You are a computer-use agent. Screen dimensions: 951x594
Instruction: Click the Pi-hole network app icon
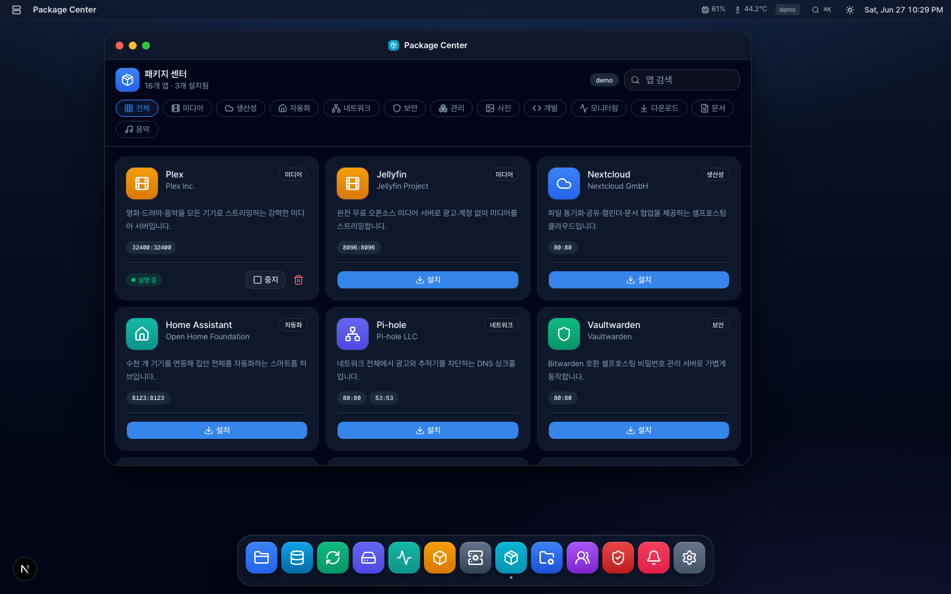(353, 334)
